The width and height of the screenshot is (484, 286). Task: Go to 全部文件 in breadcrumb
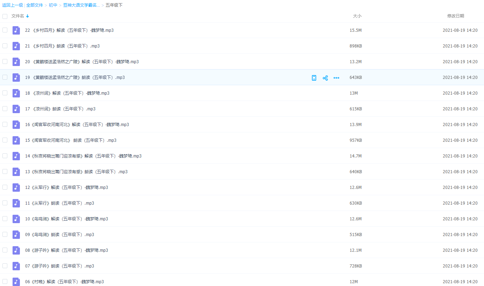click(35, 5)
